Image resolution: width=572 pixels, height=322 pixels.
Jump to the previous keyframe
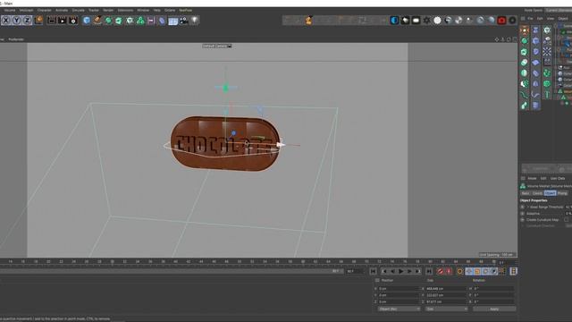pyautogui.click(x=384, y=271)
